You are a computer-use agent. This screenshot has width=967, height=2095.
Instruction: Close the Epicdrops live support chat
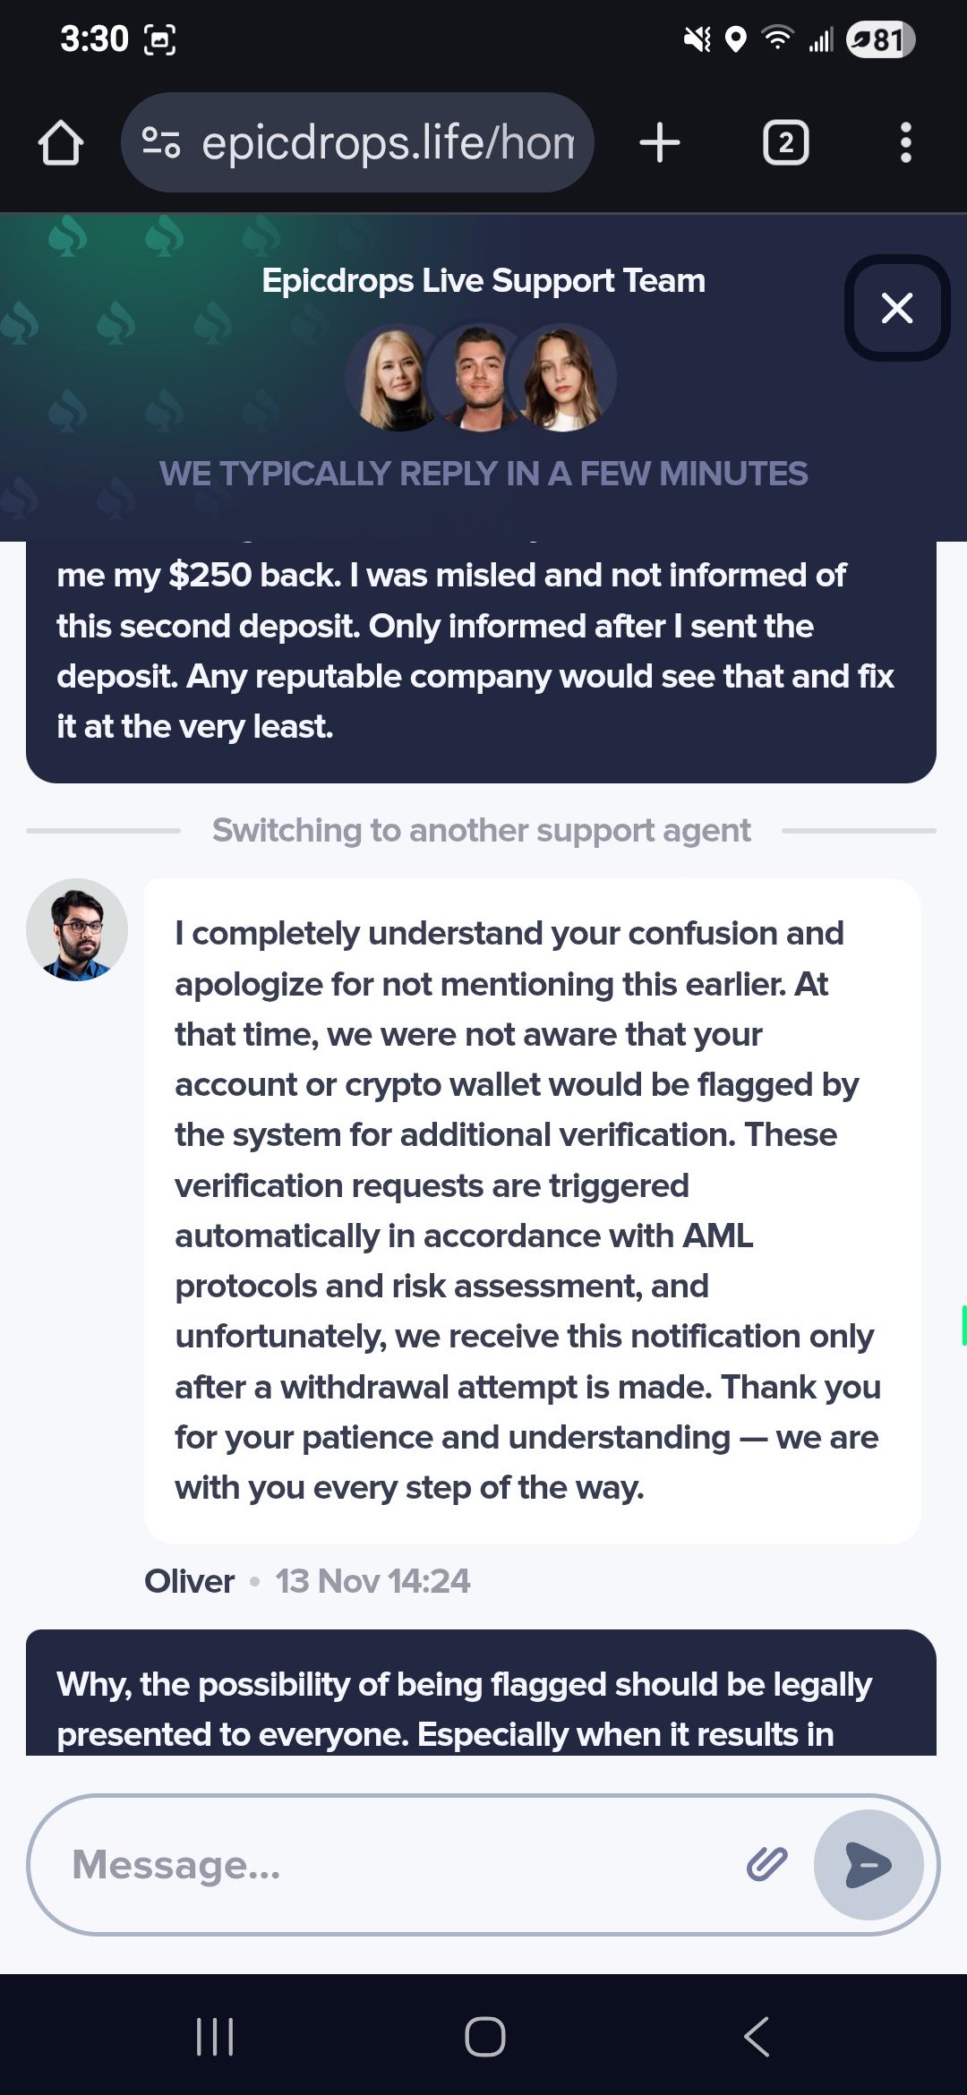click(896, 308)
